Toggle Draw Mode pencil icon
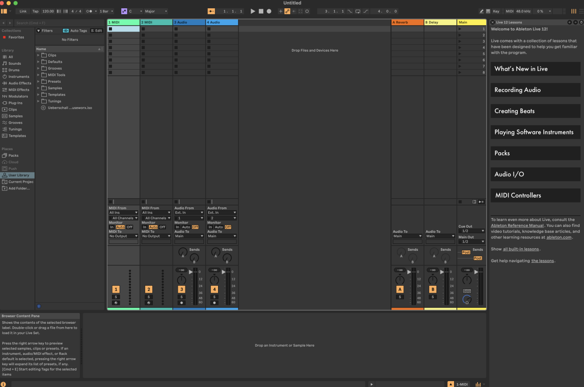 click(481, 11)
